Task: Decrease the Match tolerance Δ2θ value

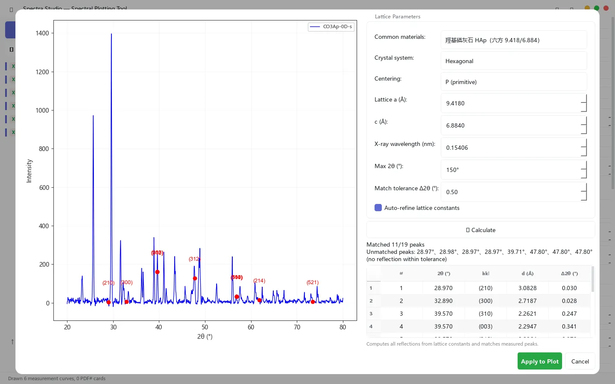Action: (584, 196)
